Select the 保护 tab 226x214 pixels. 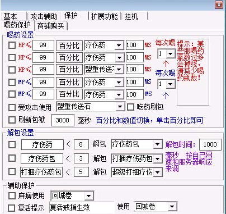point(71,16)
